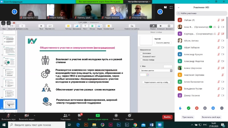
Task: Click the red Leave meeting button
Action: click(x=167, y=117)
